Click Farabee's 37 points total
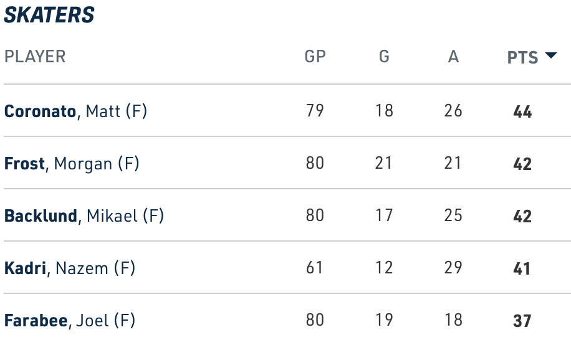 [522, 321]
